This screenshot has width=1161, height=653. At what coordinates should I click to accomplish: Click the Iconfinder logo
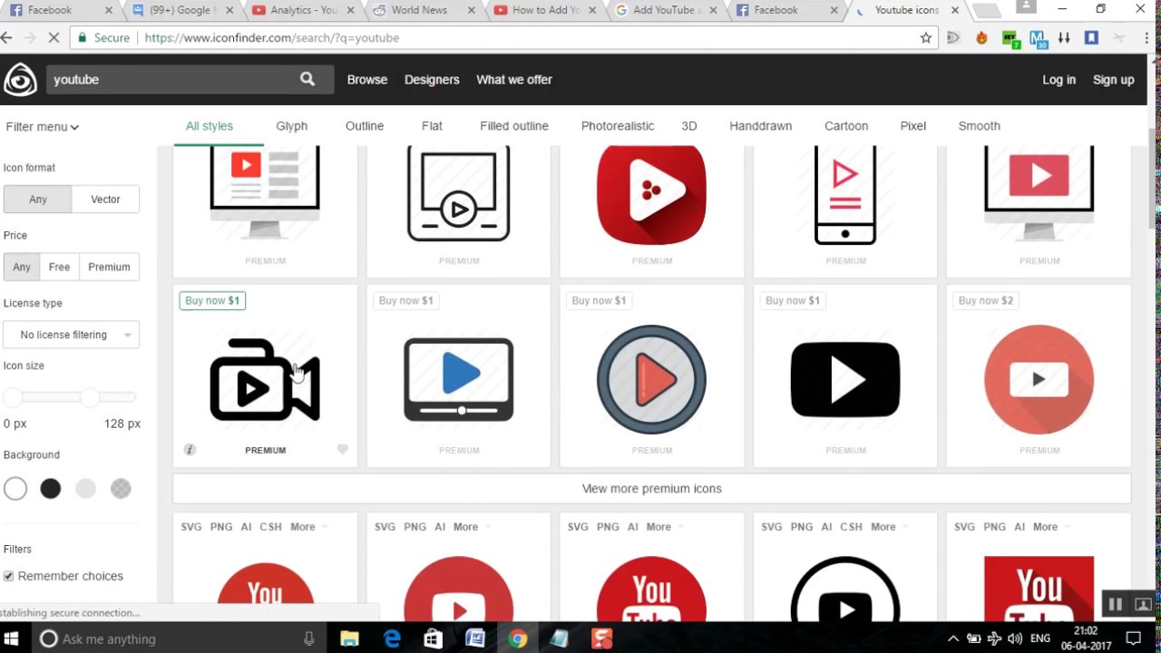(20, 79)
